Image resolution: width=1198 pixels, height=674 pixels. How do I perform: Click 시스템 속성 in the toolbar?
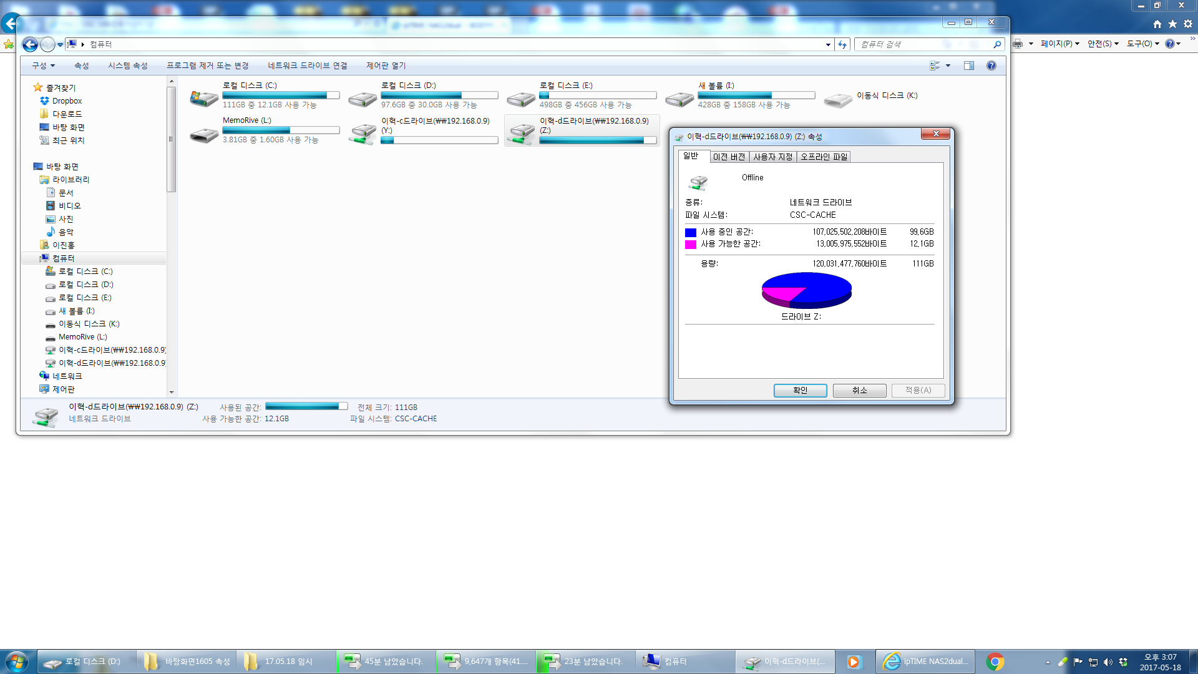pos(127,66)
